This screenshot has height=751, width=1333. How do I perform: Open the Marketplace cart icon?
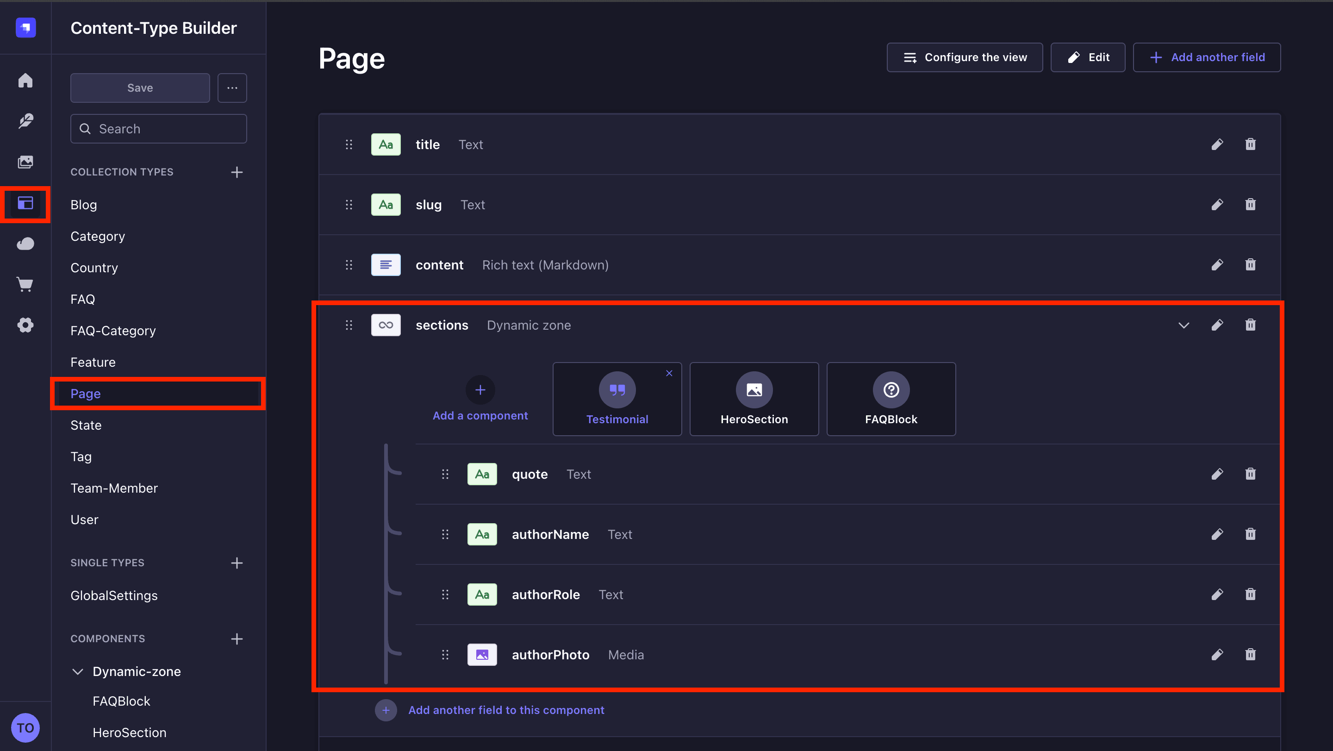click(x=25, y=284)
